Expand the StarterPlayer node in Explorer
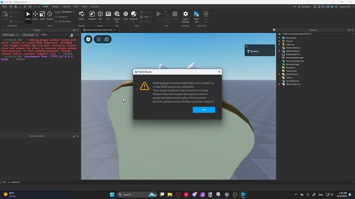The height and width of the screenshot is (199, 355). [279, 74]
